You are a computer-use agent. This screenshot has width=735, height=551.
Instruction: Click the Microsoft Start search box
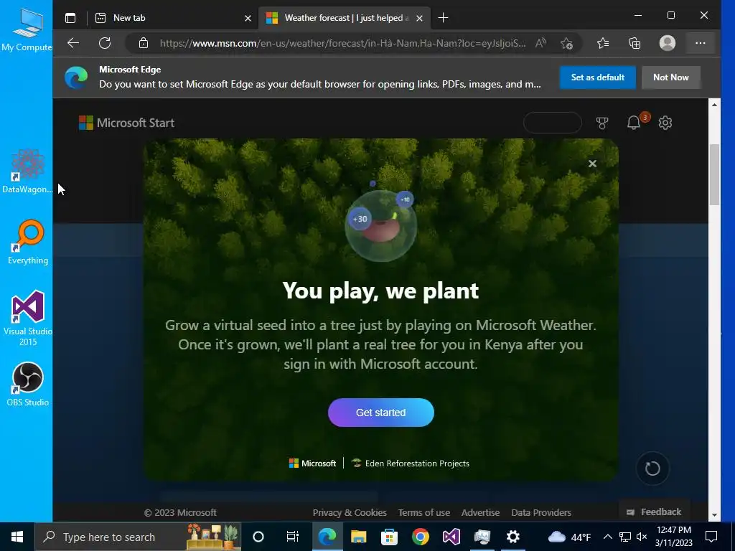click(x=552, y=123)
